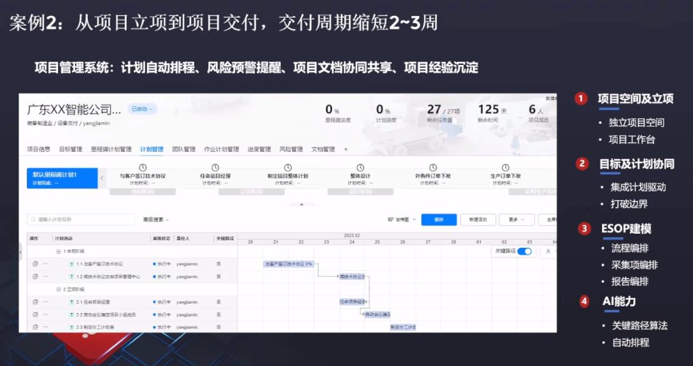This screenshot has width=693, height=366.
Task: Click task name 1.2 将技术协议交由项目管理中心
Action: (108, 276)
